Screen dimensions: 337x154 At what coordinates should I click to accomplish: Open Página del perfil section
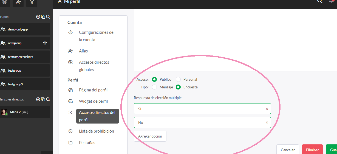(93, 90)
